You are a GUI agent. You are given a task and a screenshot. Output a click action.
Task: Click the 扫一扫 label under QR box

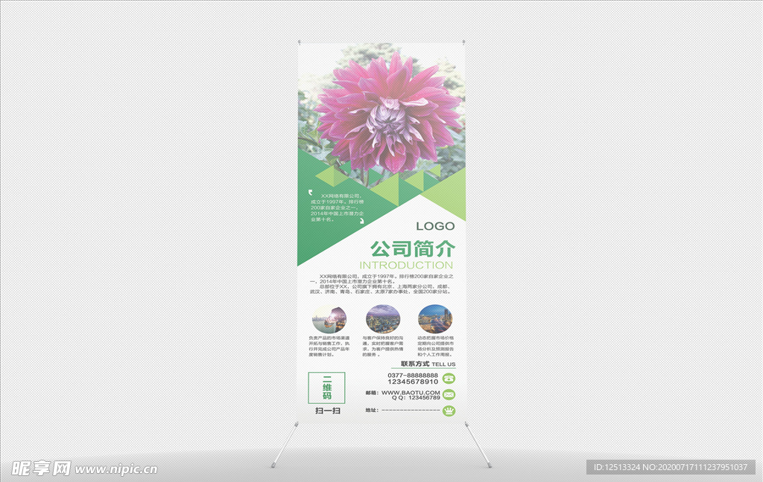tap(328, 411)
